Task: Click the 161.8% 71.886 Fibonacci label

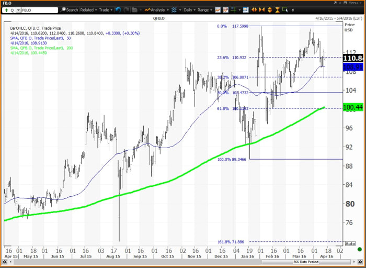Action: 231,242
